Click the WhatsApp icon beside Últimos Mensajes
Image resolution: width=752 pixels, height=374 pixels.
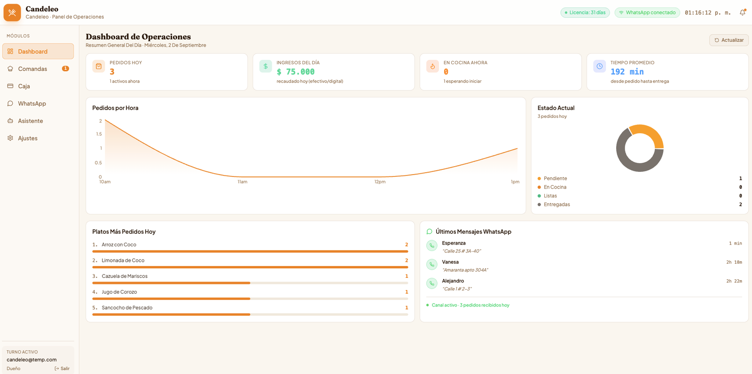click(429, 232)
